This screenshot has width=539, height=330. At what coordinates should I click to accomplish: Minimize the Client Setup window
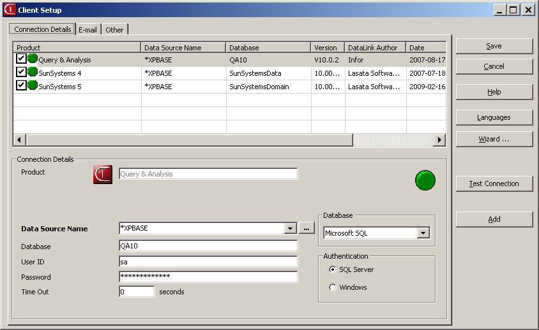tap(499, 10)
